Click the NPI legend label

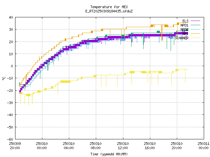pyautogui.click(x=185, y=34)
